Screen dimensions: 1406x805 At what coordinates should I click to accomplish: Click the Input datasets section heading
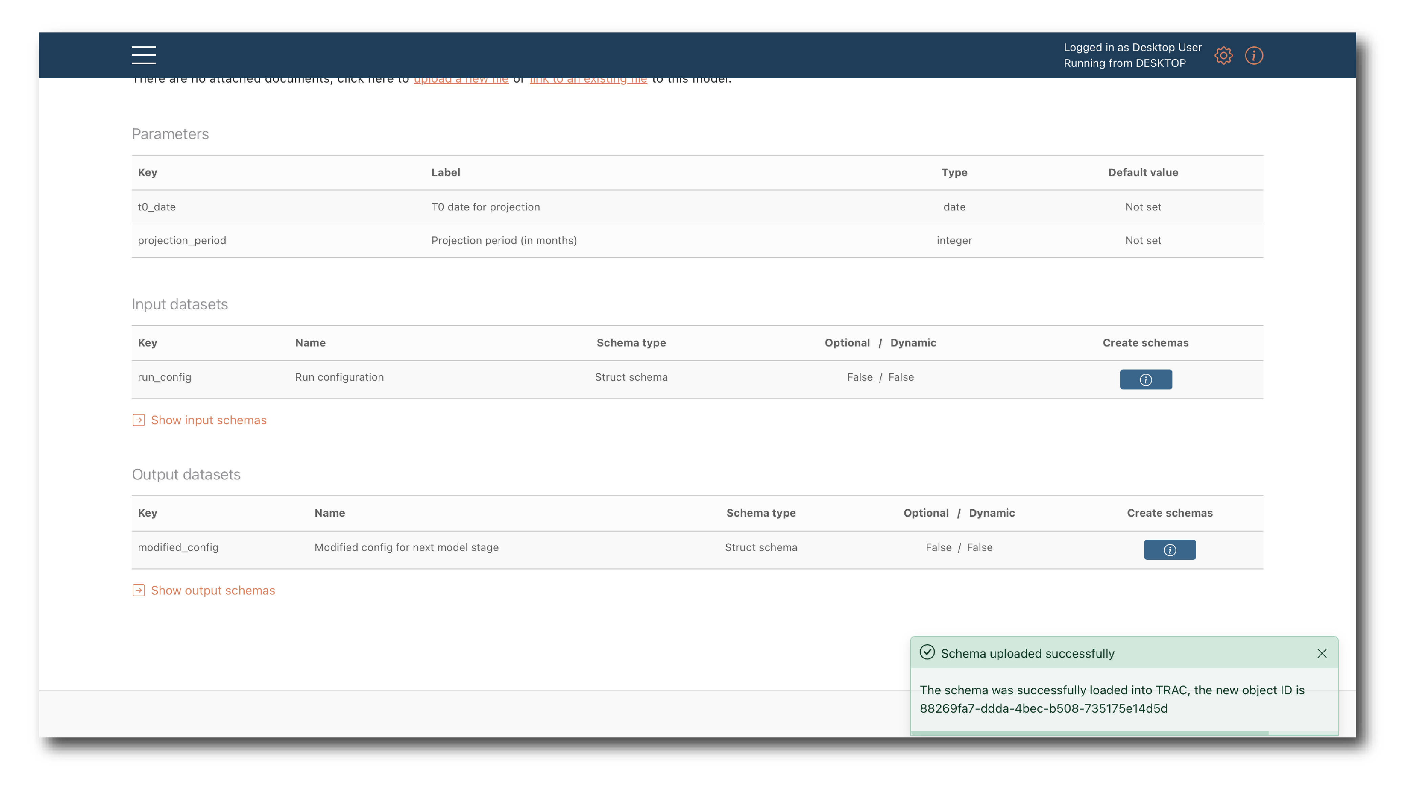(180, 304)
